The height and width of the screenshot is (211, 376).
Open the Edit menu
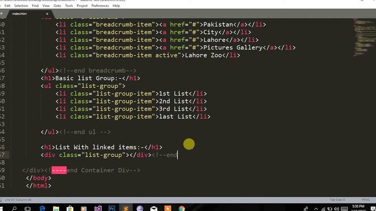click(8, 5)
